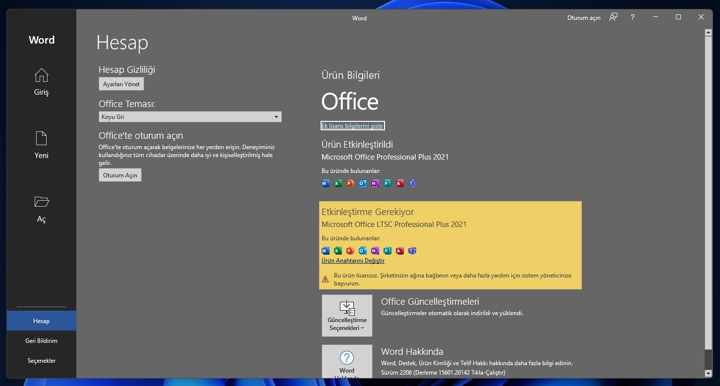Click Oturum açın in the title bar
This screenshot has height=386, width=720.
584,18
